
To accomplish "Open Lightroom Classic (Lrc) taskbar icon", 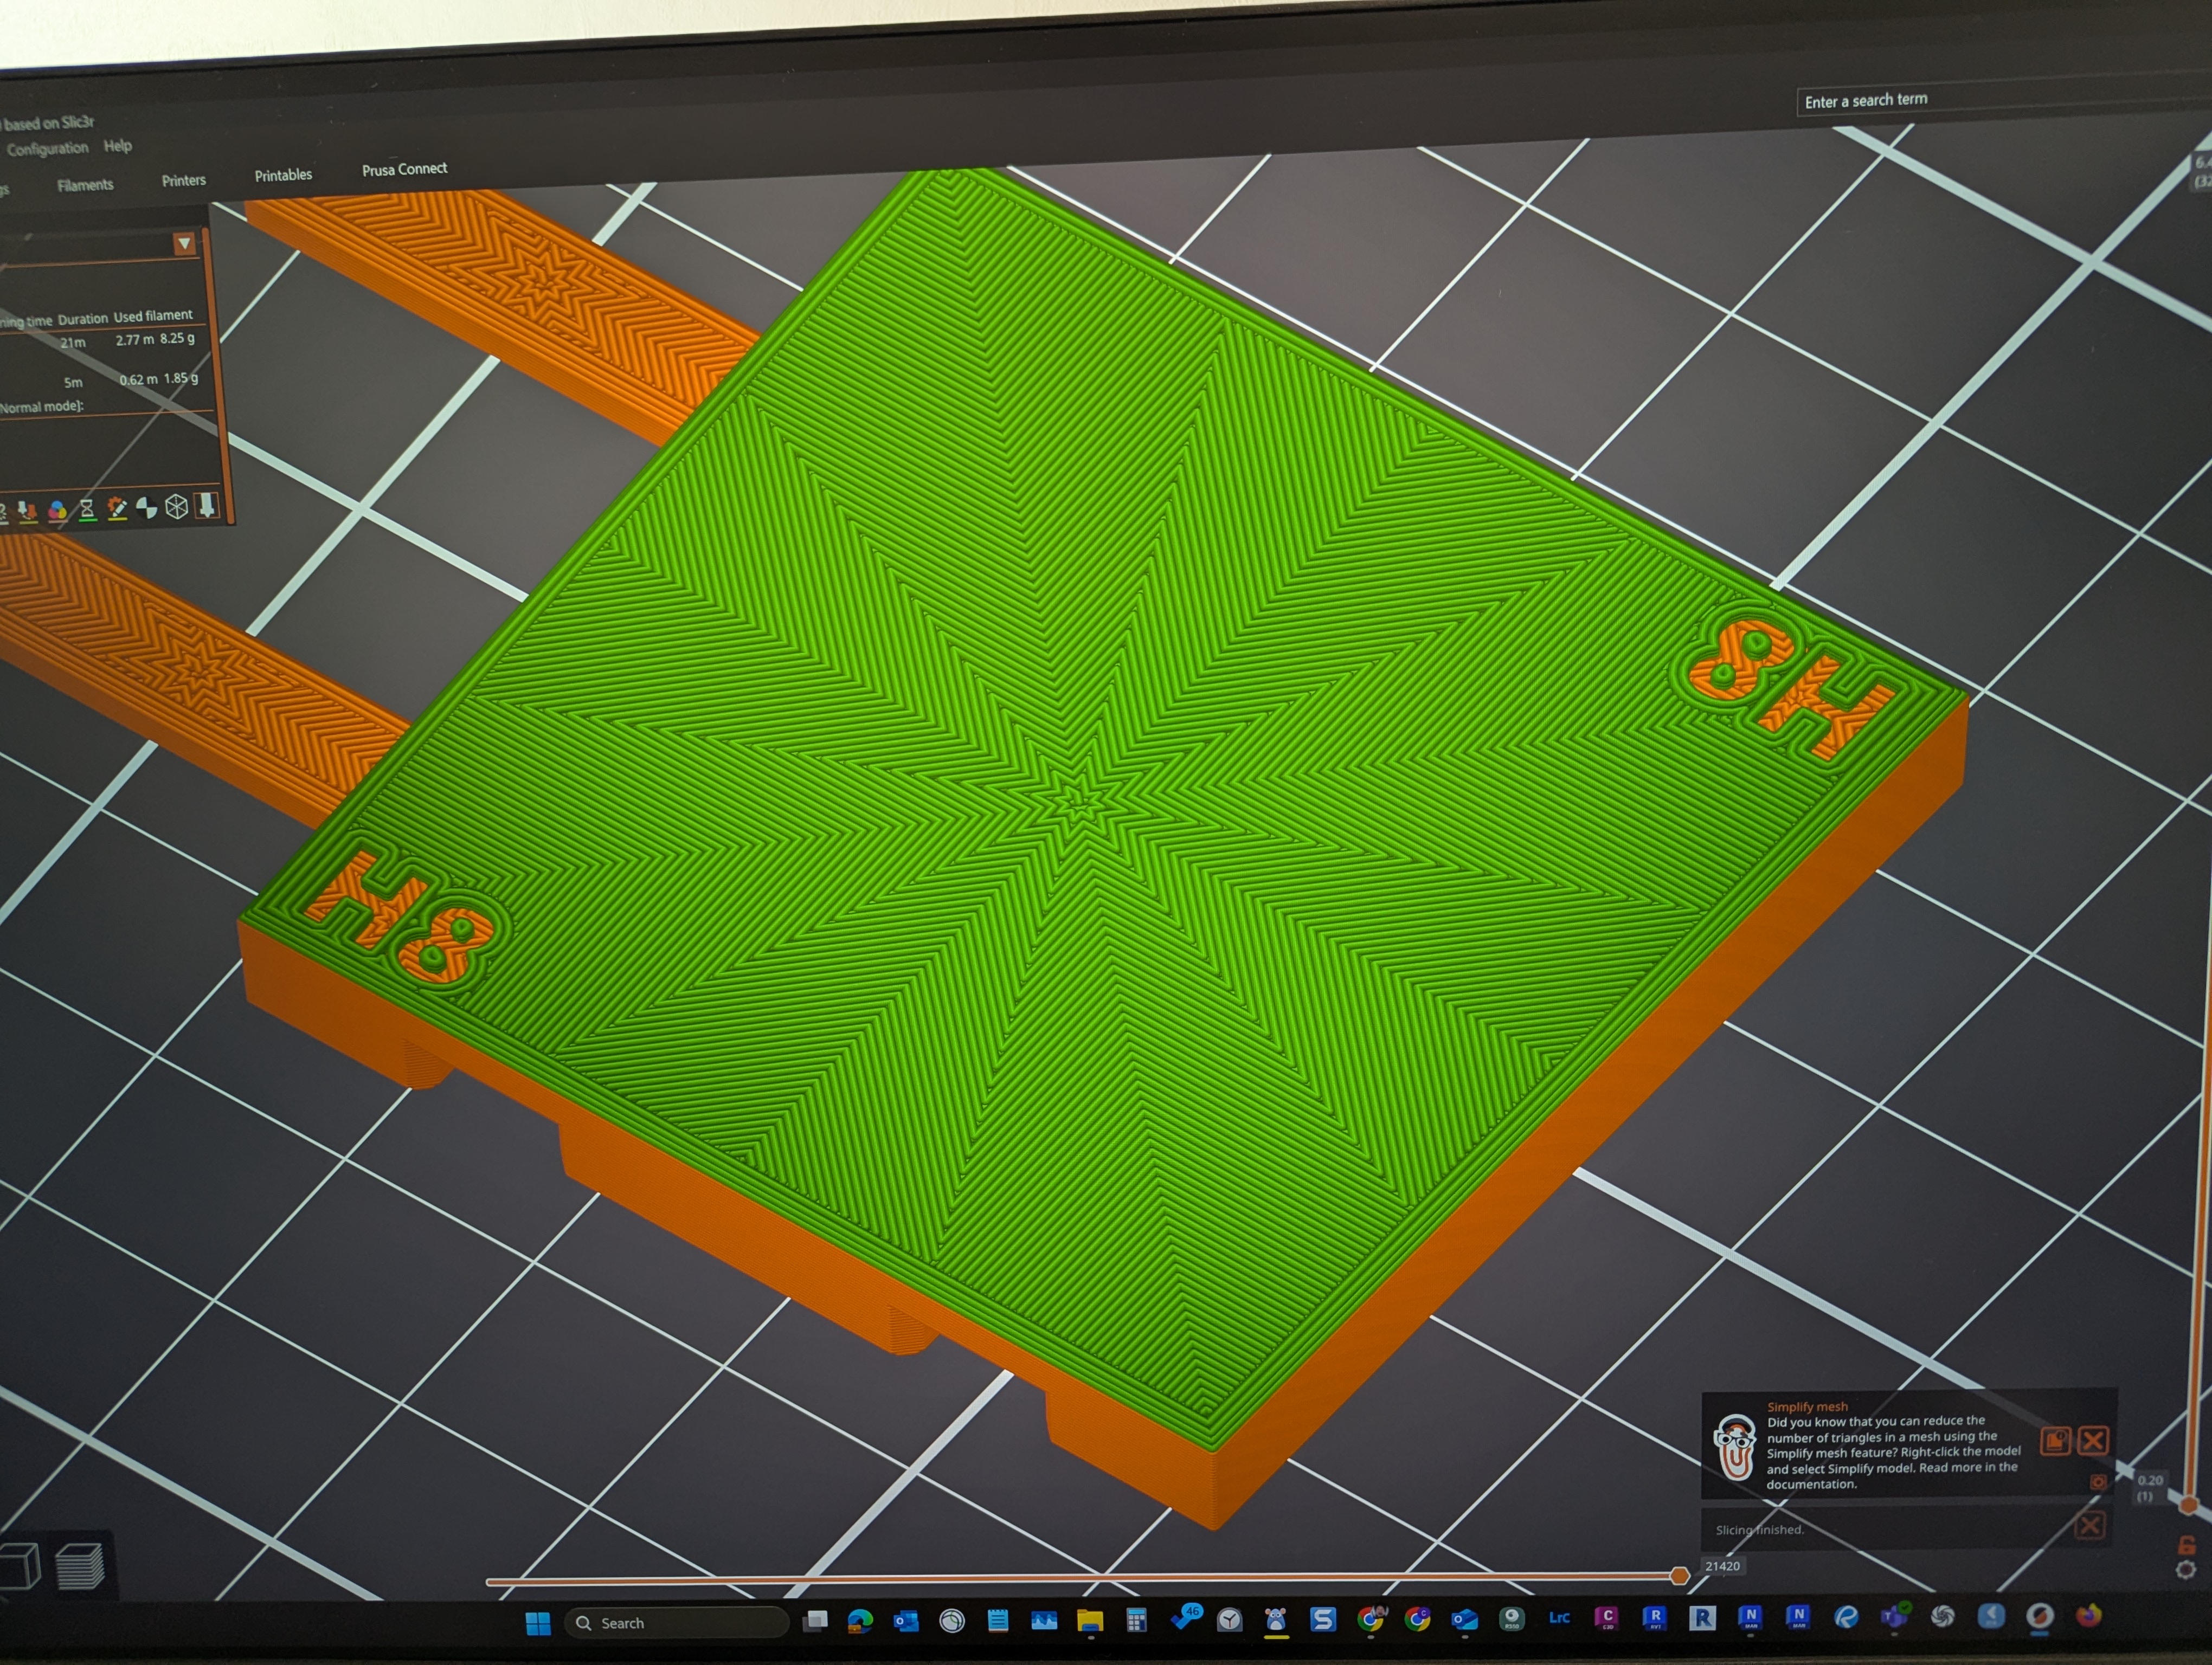I will (x=1559, y=1618).
